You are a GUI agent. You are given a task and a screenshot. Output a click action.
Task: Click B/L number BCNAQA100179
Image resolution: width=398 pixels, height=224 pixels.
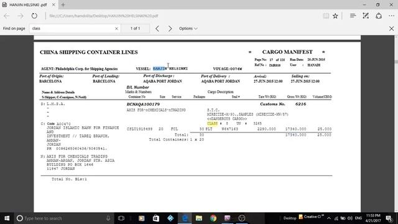pos(143,104)
